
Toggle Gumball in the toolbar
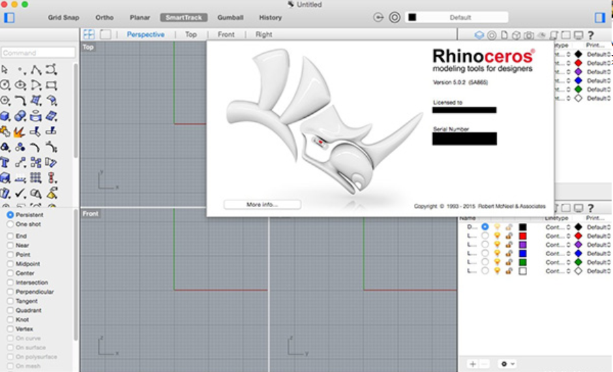click(x=230, y=18)
